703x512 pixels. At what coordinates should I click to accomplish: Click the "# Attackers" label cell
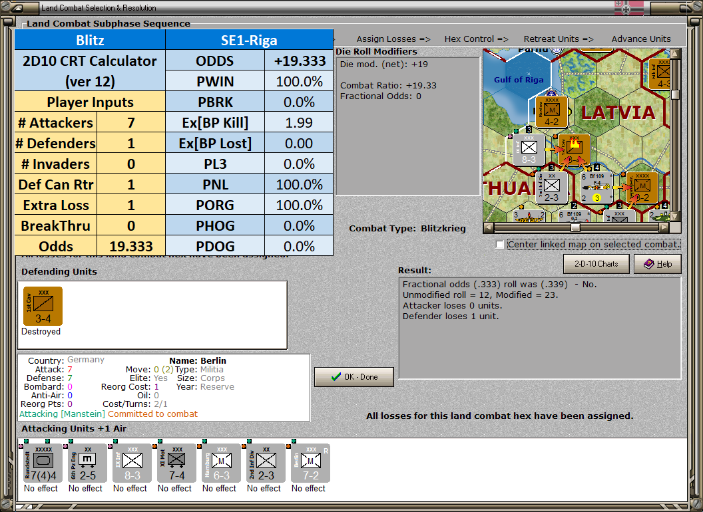56,122
